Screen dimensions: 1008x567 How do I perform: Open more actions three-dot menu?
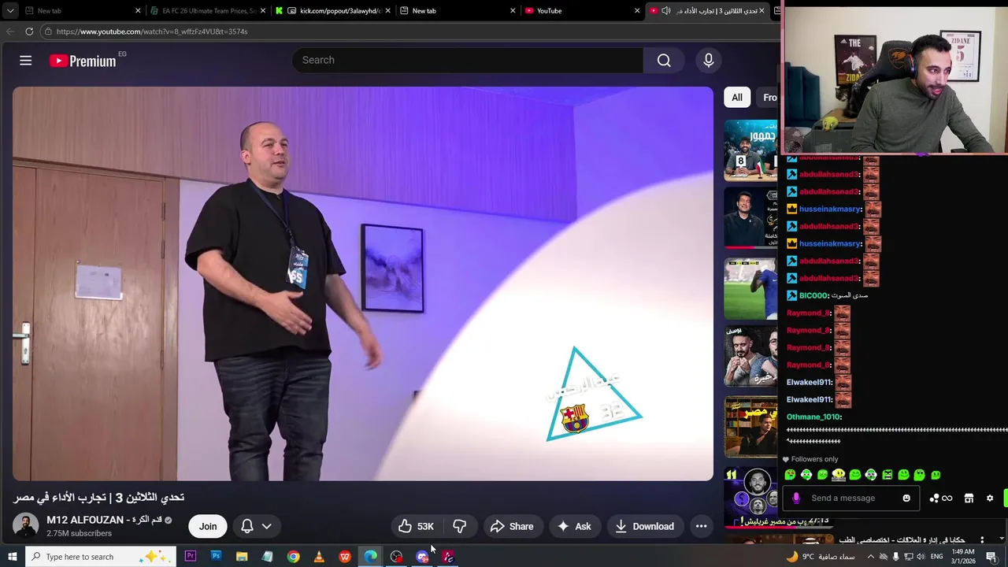pyautogui.click(x=701, y=526)
